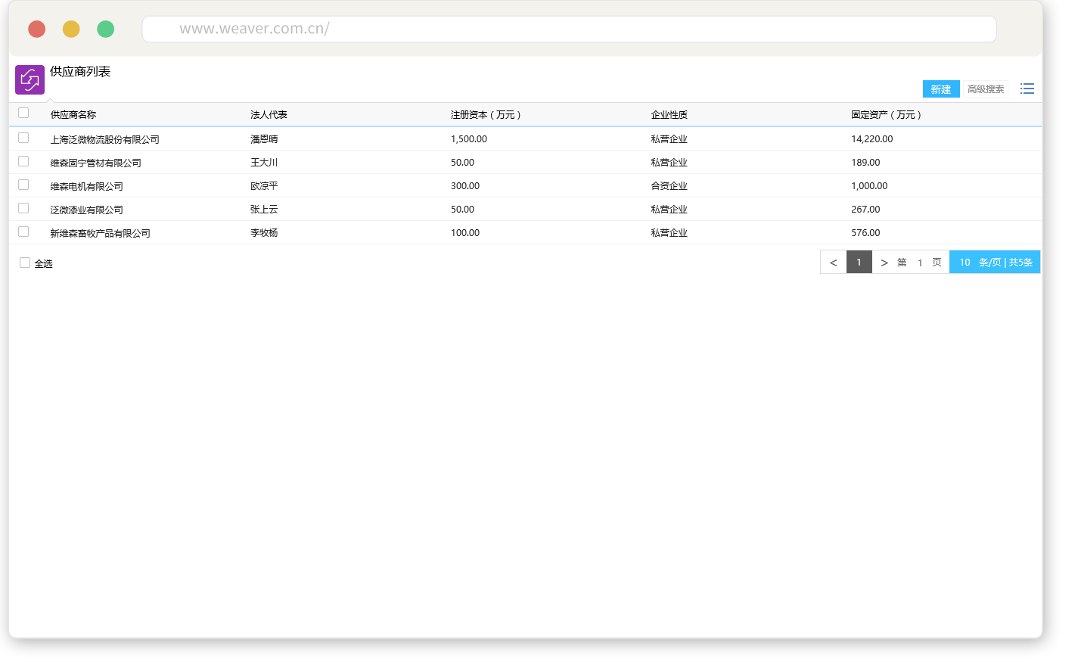This screenshot has height=662, width=1078.
Task: Click the 企业性质 column header
Action: (669, 115)
